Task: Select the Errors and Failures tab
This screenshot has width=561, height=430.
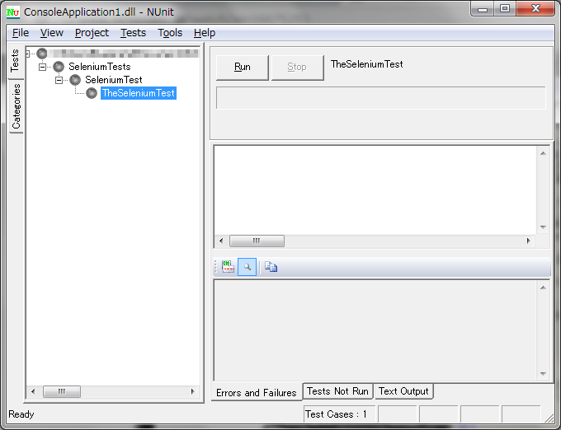Action: [257, 392]
